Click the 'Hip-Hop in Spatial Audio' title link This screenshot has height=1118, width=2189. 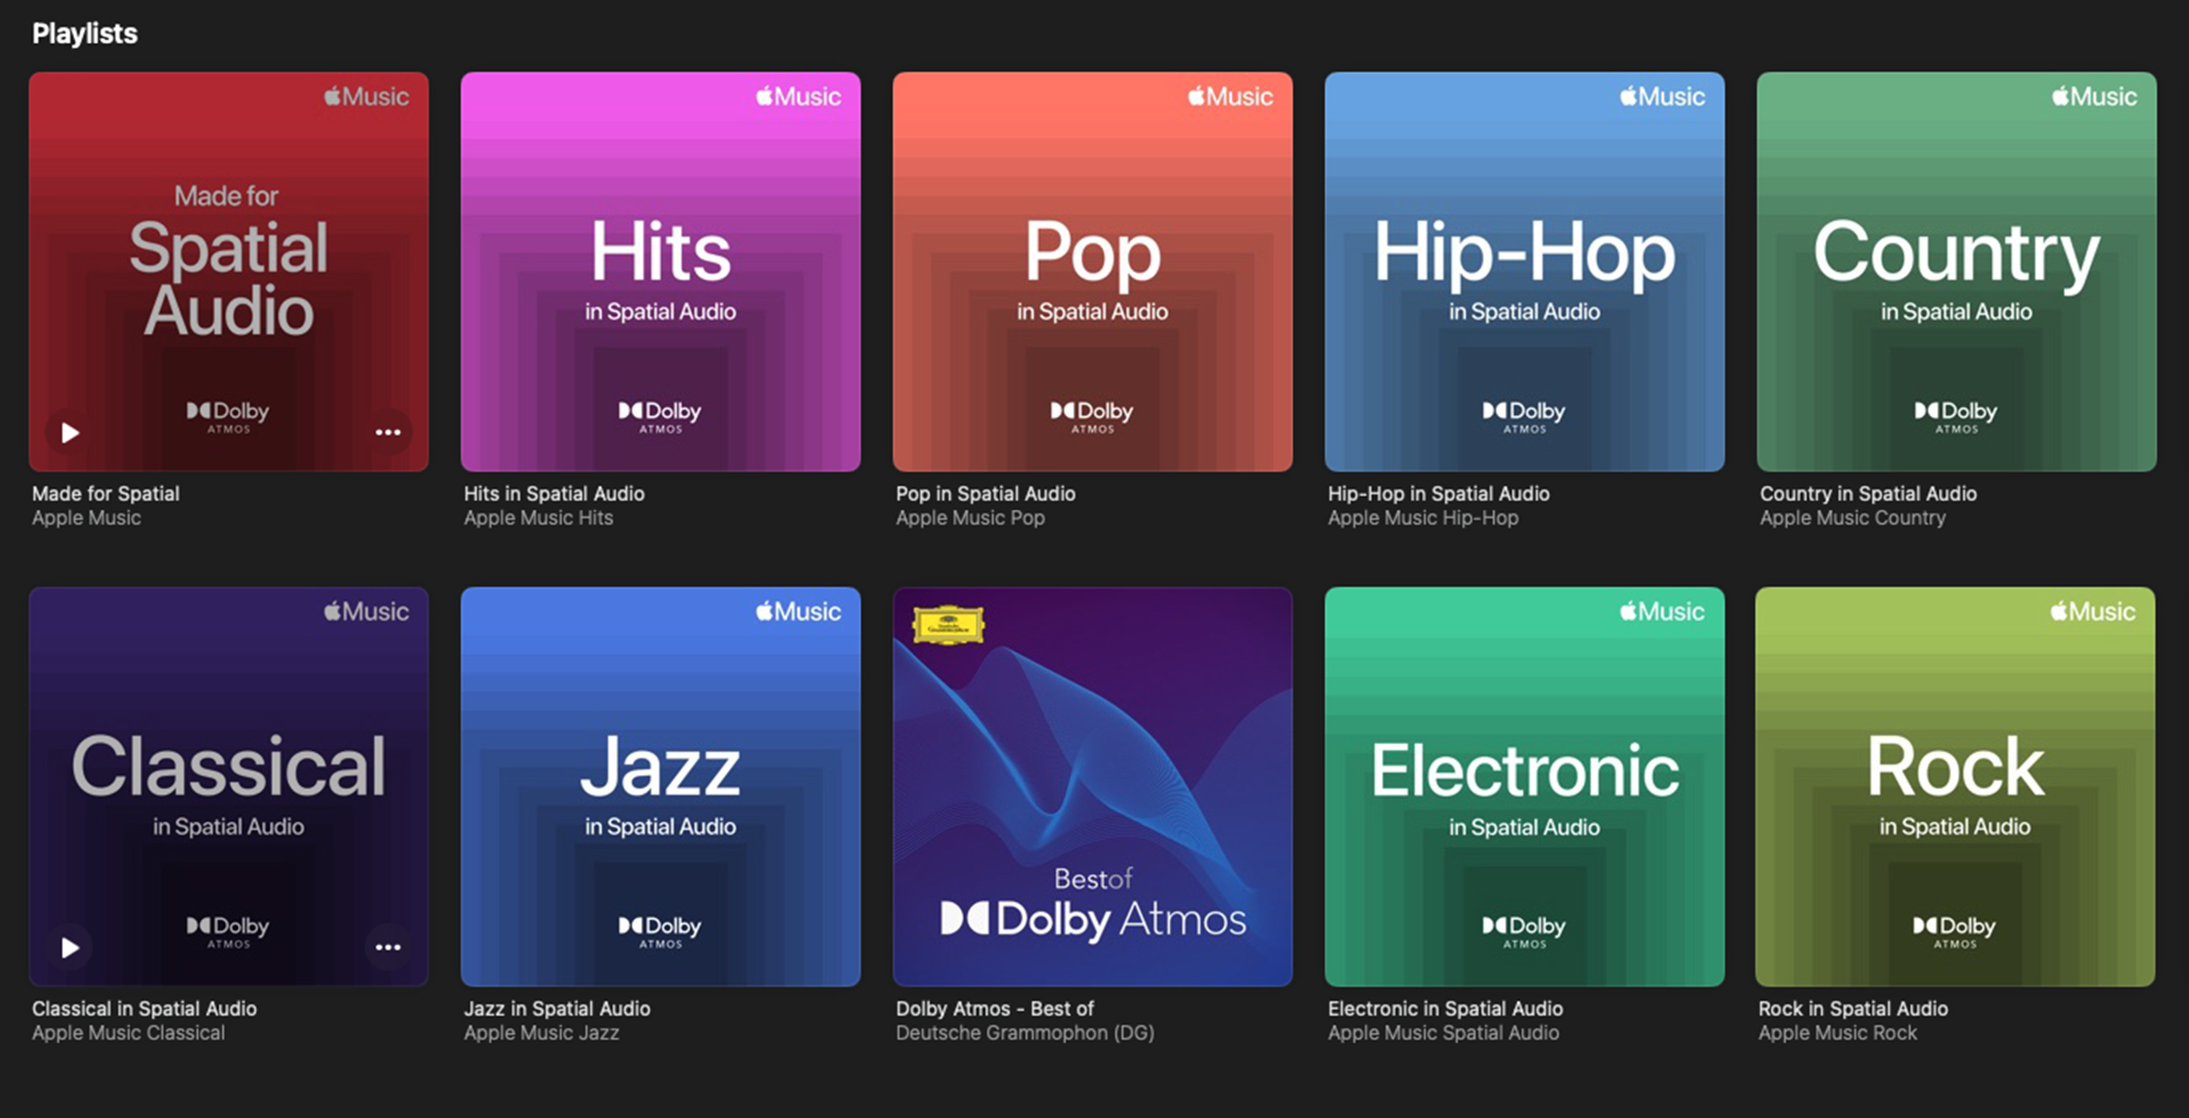click(1438, 493)
